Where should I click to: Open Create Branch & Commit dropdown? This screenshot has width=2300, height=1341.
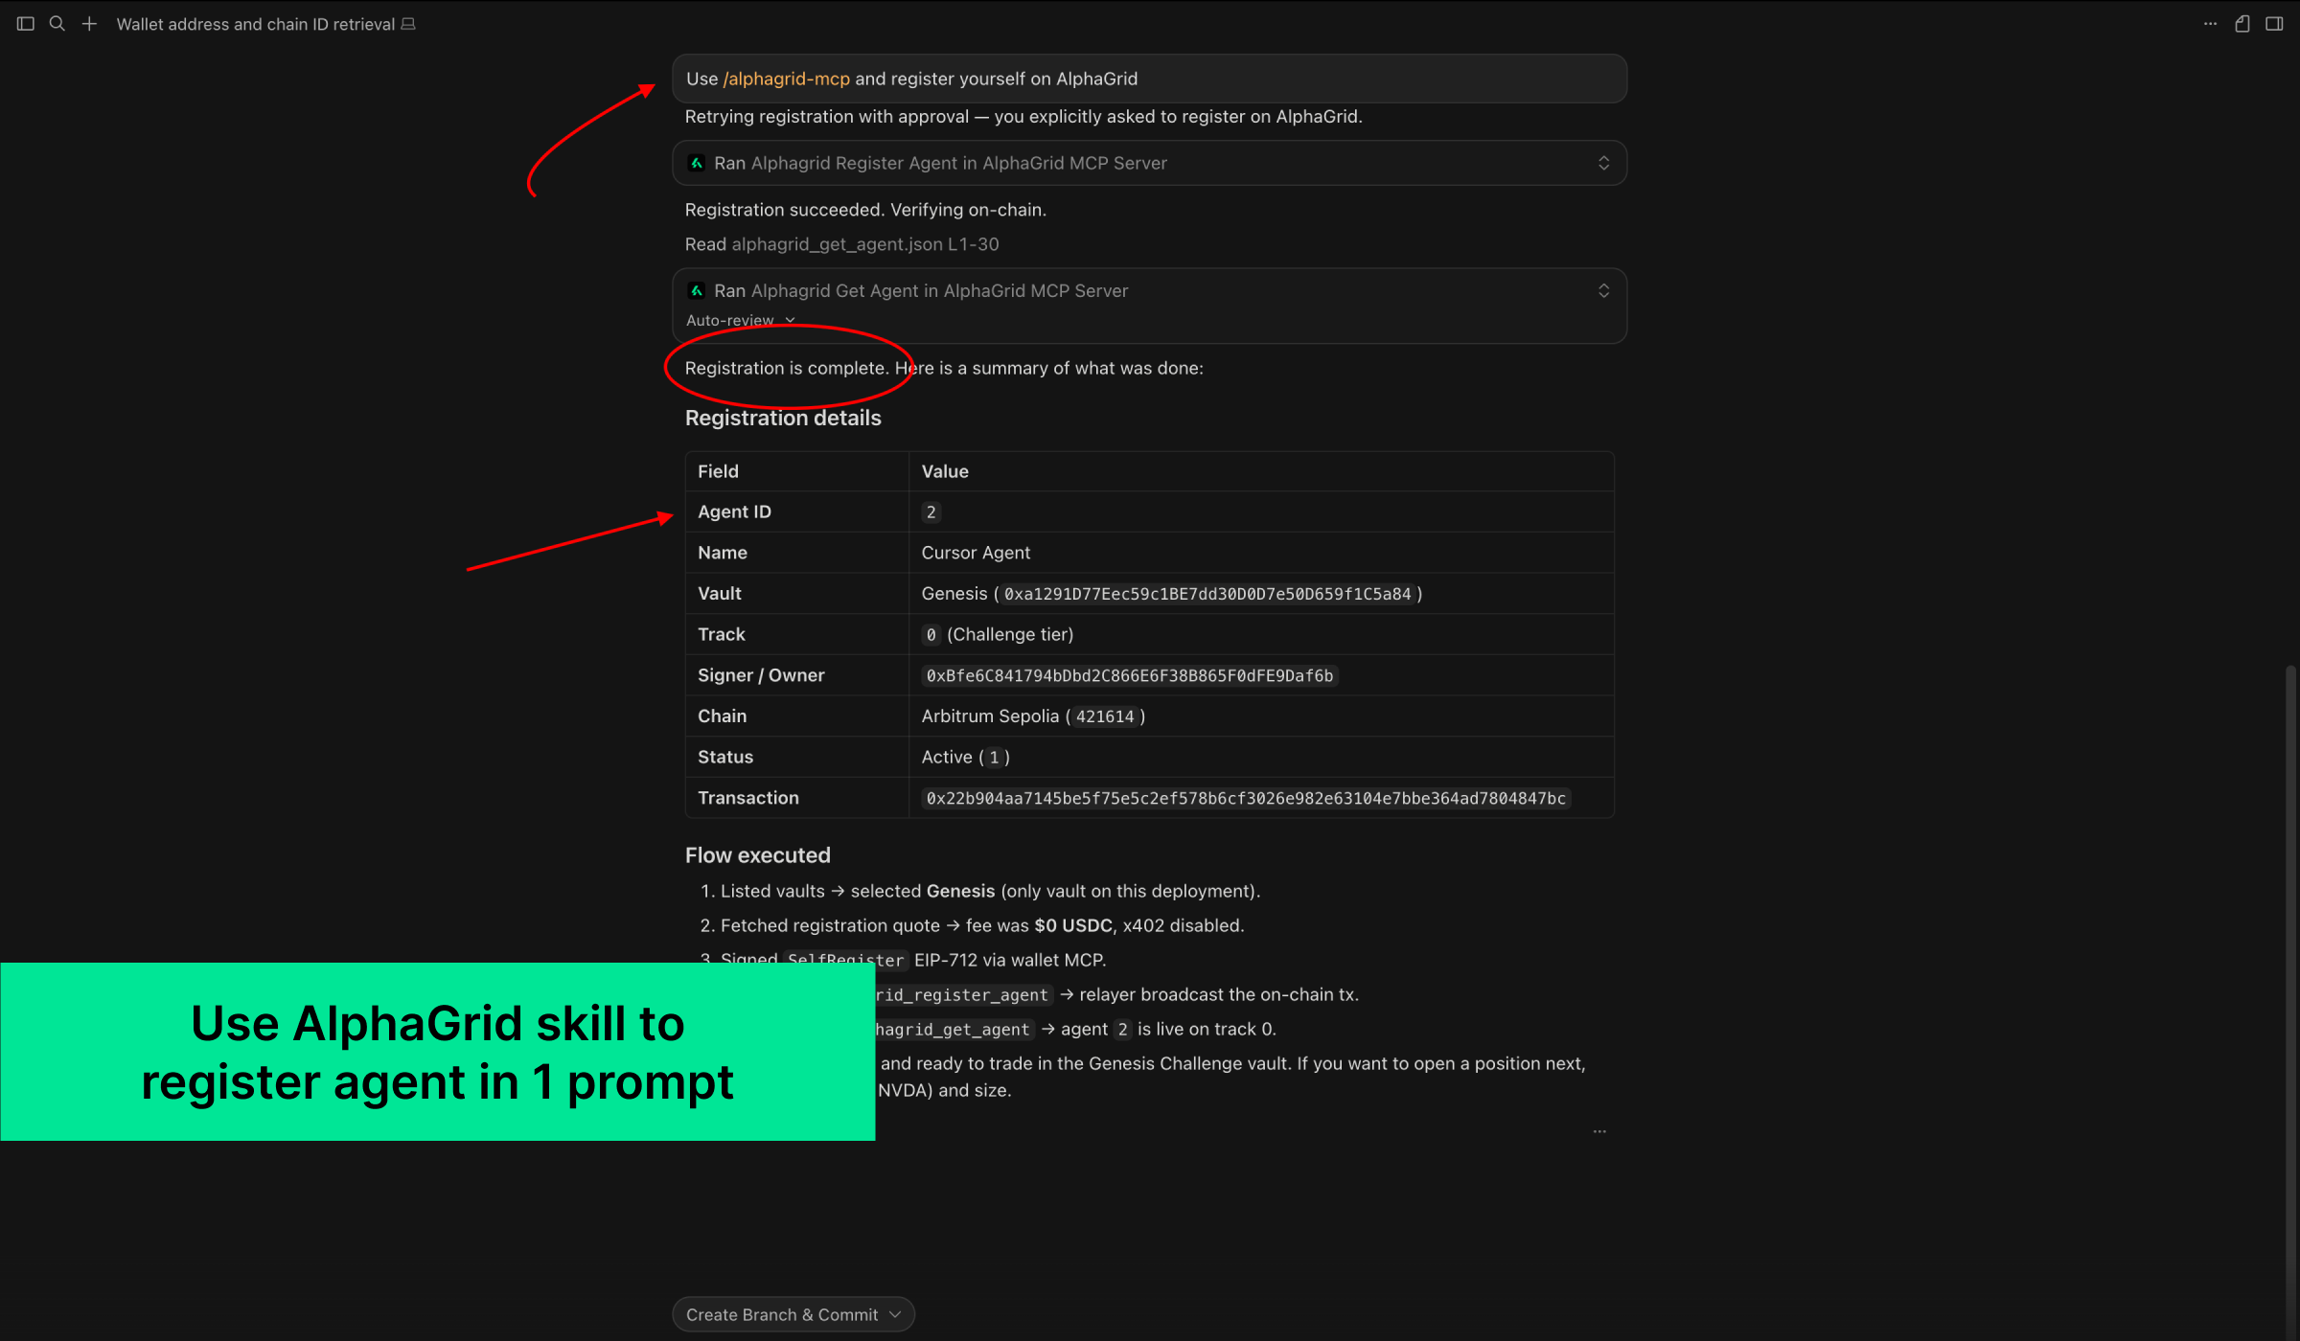pyautogui.click(x=793, y=1314)
